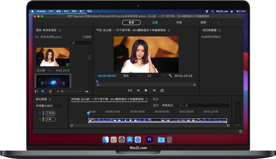276x159 pixels.
Task: Click the Play button in the monitor
Action: 146,91
